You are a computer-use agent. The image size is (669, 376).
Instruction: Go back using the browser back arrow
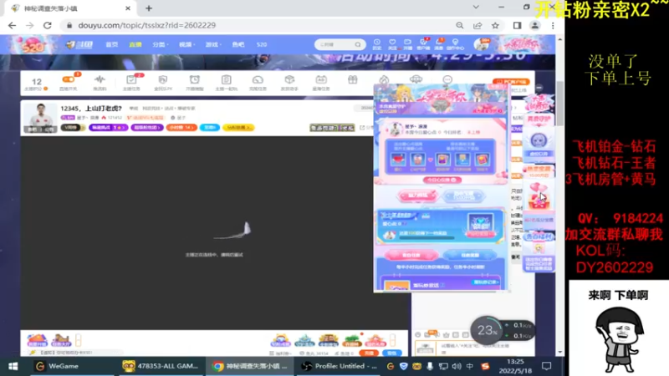[x=12, y=26]
